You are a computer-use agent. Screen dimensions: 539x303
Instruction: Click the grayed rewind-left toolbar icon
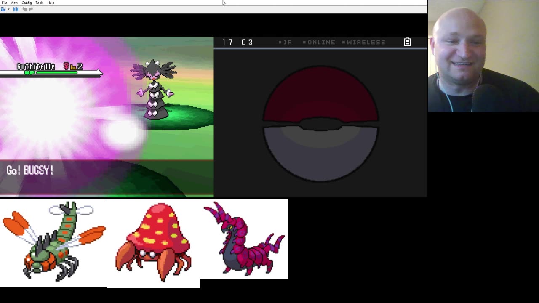[x=24, y=9]
